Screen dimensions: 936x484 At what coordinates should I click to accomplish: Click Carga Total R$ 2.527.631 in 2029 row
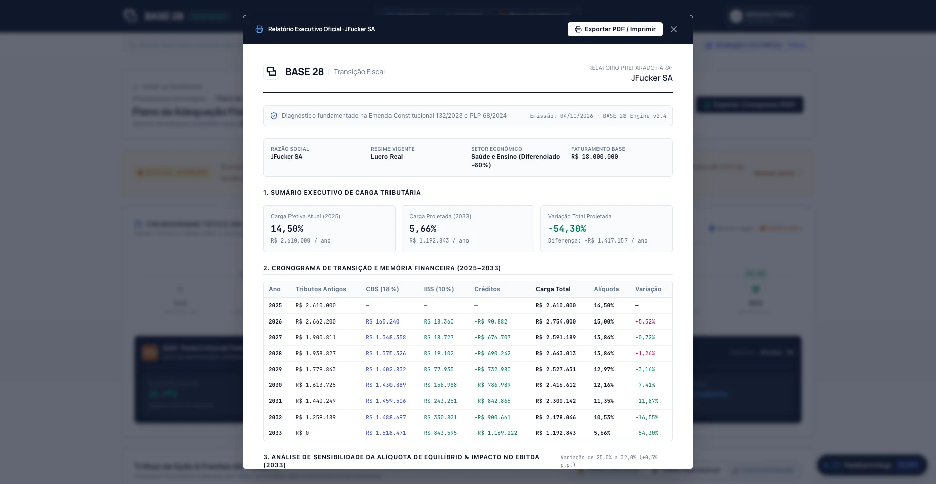coord(556,369)
